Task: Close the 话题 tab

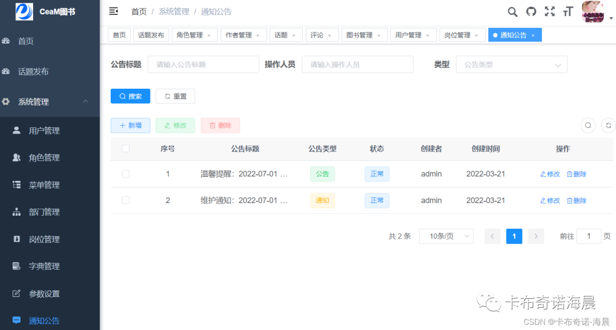Action: pyautogui.click(x=294, y=35)
